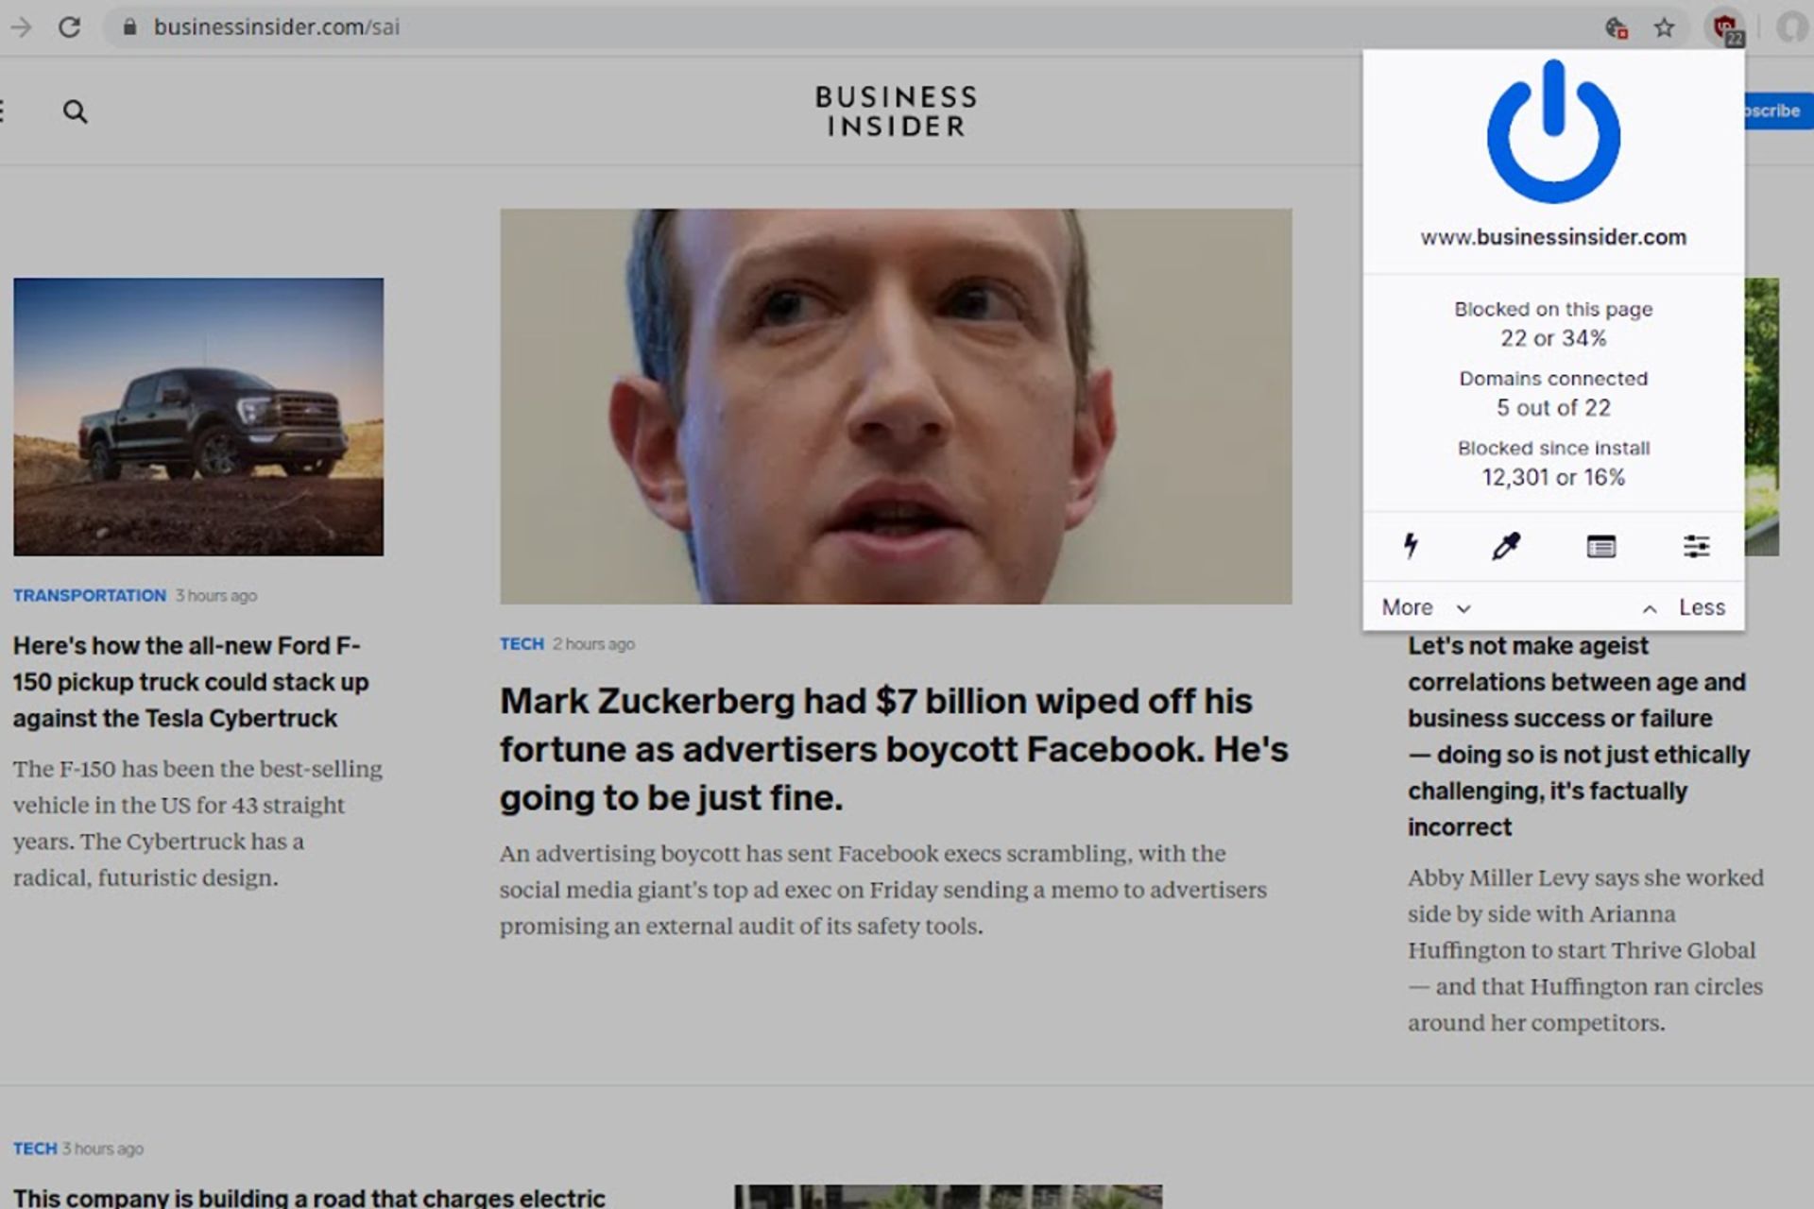Go forward with arrow button
This screenshot has height=1209, width=1814.
tap(20, 27)
